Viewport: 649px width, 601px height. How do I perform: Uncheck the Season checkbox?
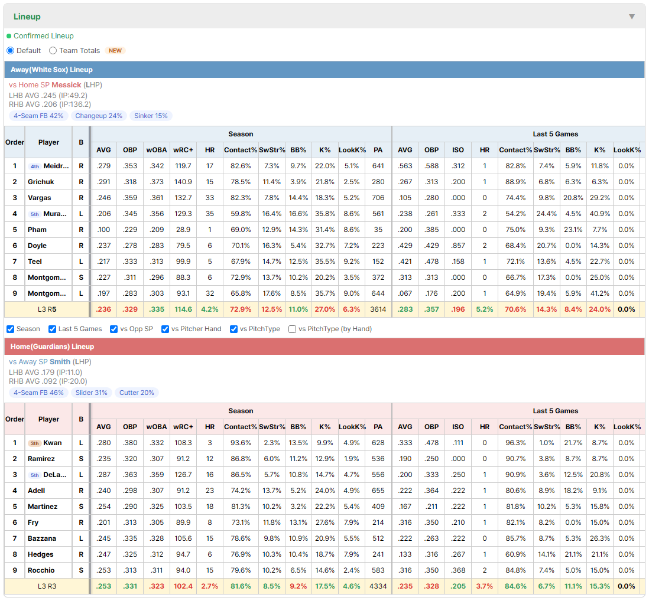point(11,329)
